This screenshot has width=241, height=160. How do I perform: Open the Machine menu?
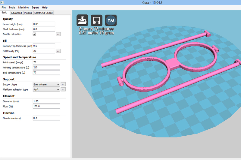[x=23, y=8]
